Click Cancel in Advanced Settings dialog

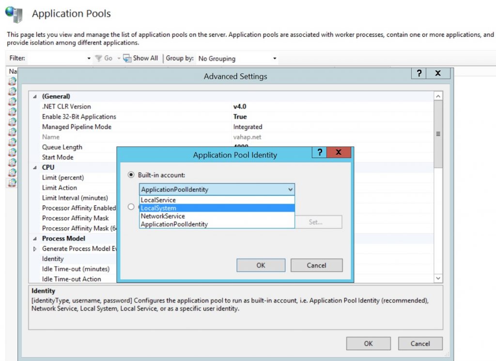point(420,344)
